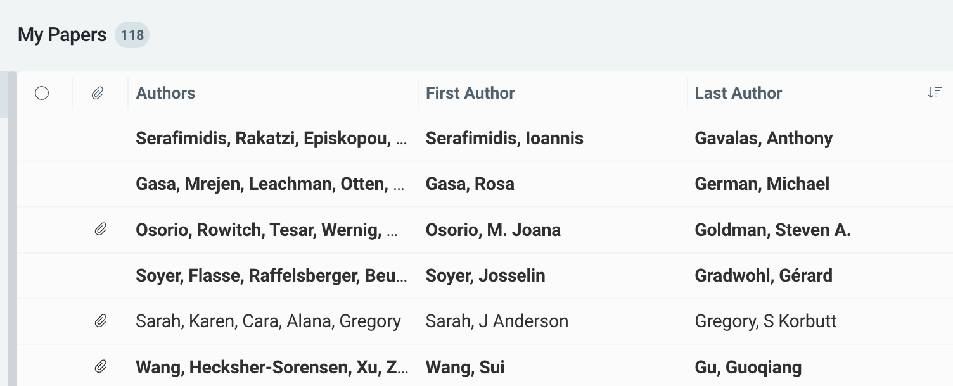
Task: Click last author Gavalas, Anthony cell
Action: 764,139
